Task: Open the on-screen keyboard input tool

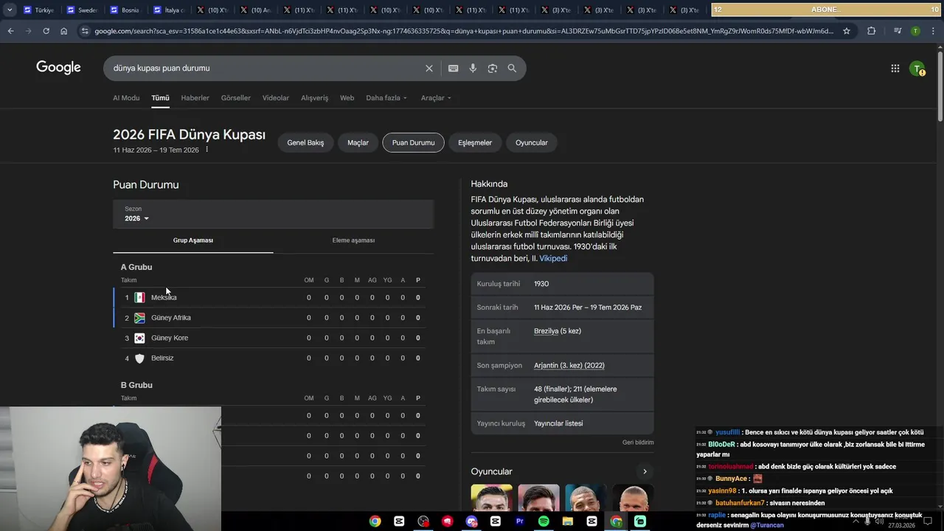Action: coord(453,68)
